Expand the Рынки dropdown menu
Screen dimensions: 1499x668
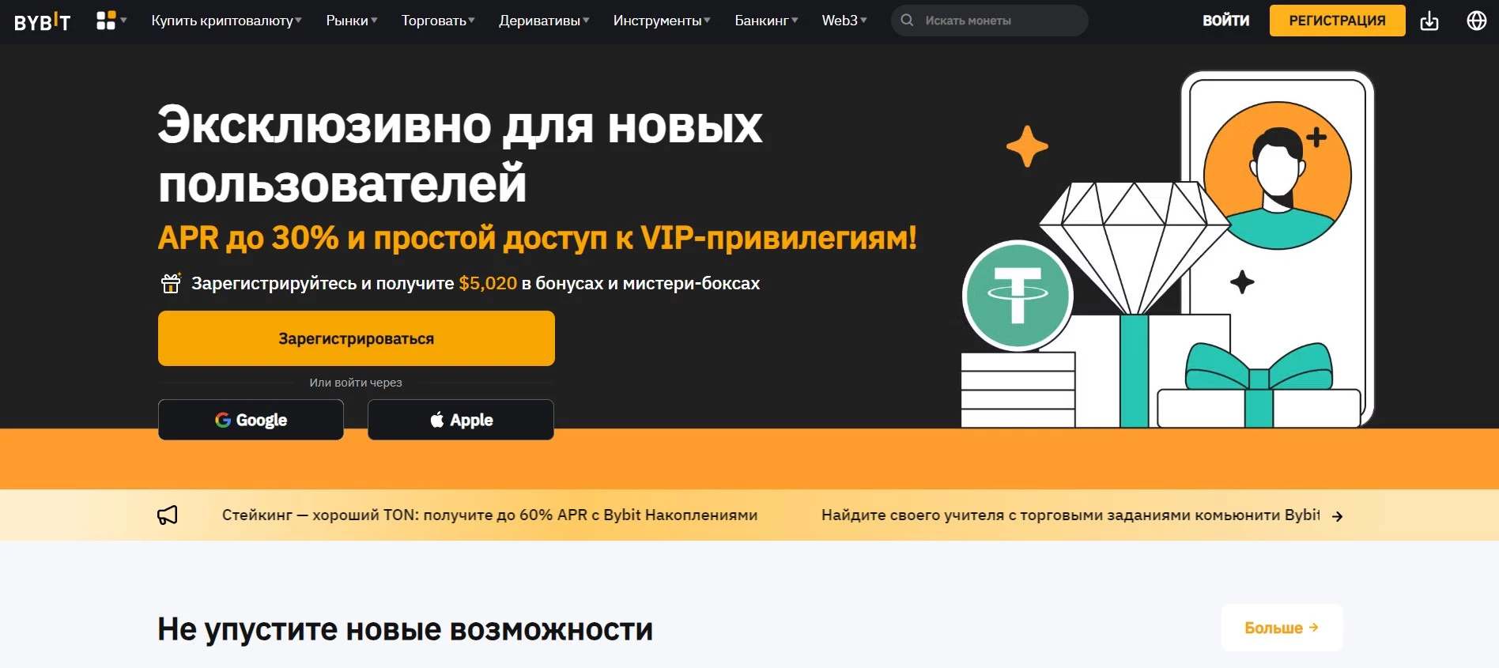352,21
